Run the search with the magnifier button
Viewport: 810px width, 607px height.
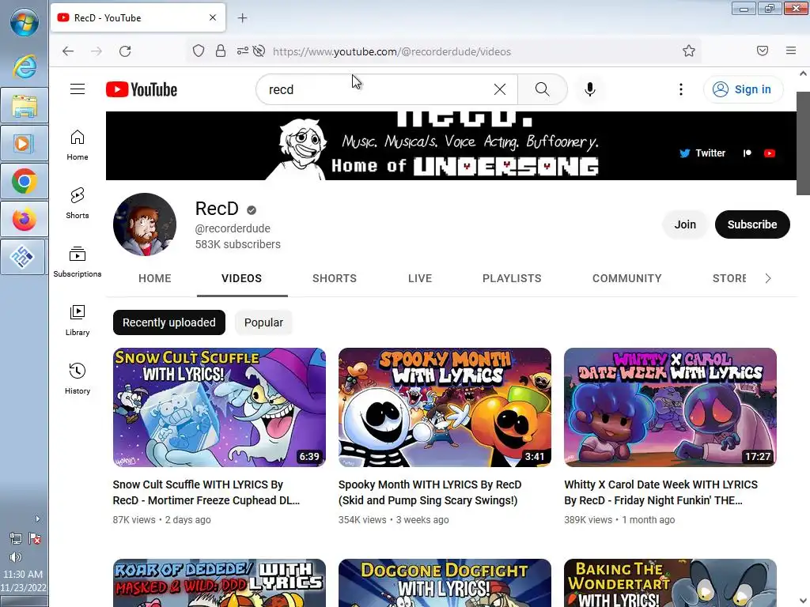tap(543, 89)
